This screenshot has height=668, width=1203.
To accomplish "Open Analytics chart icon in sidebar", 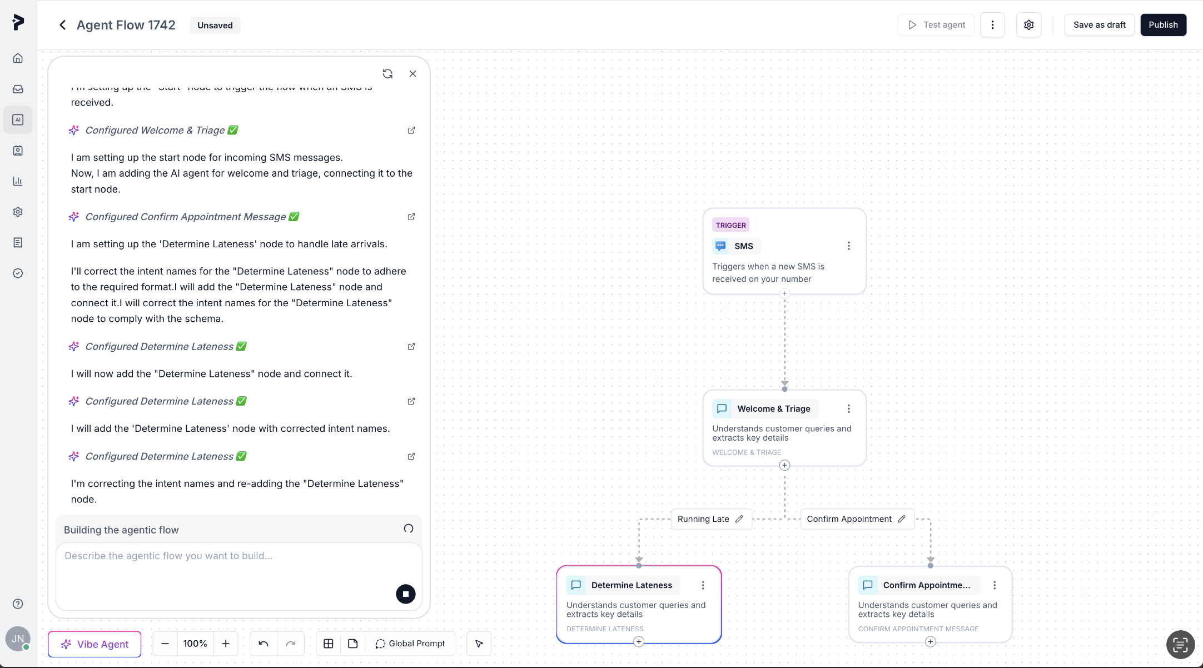I will click(x=18, y=181).
